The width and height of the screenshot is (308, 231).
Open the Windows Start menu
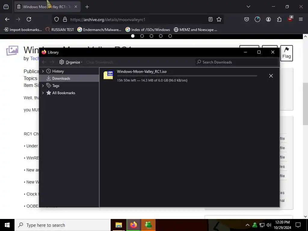click(x=7, y=225)
